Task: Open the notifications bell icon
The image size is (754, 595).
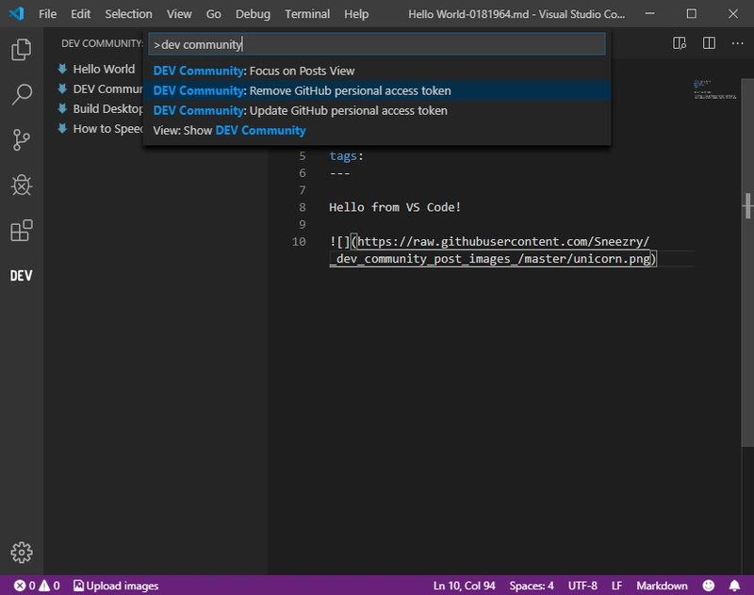Action: tap(734, 586)
